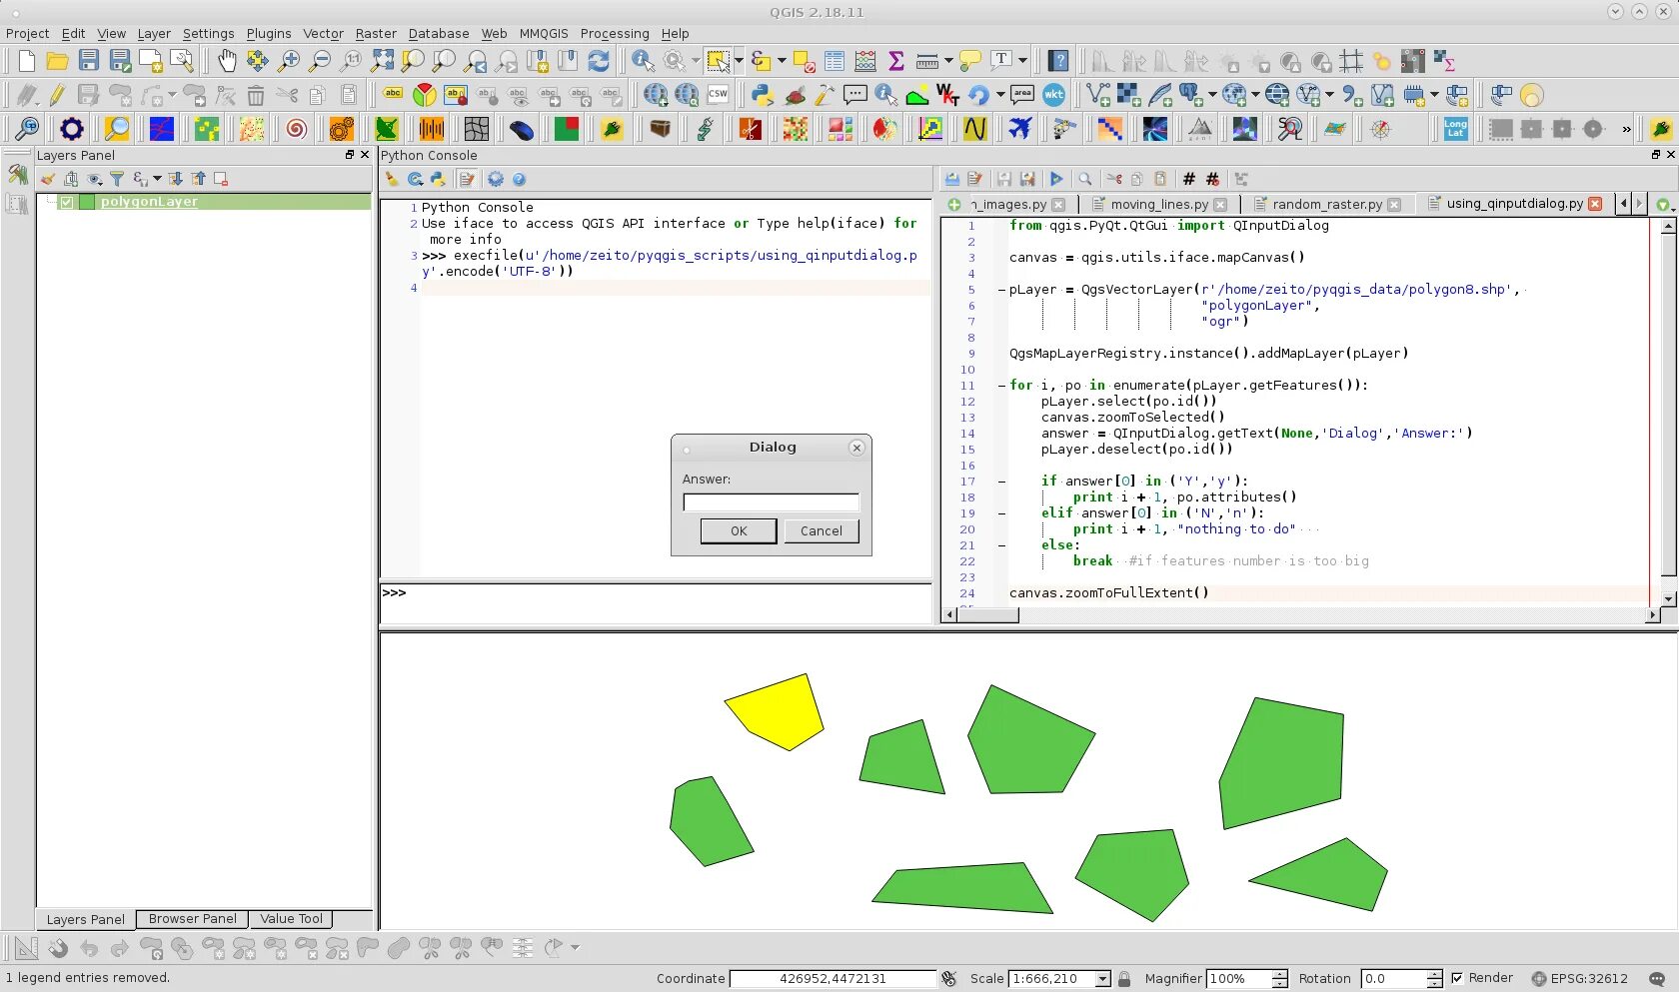
Task: Click the airplane plugin icon
Action: coord(1019,129)
